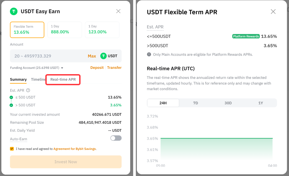The width and height of the screenshot is (289, 176).
Task: Close the USDT Flexible Term APR panel
Action: [x=273, y=12]
